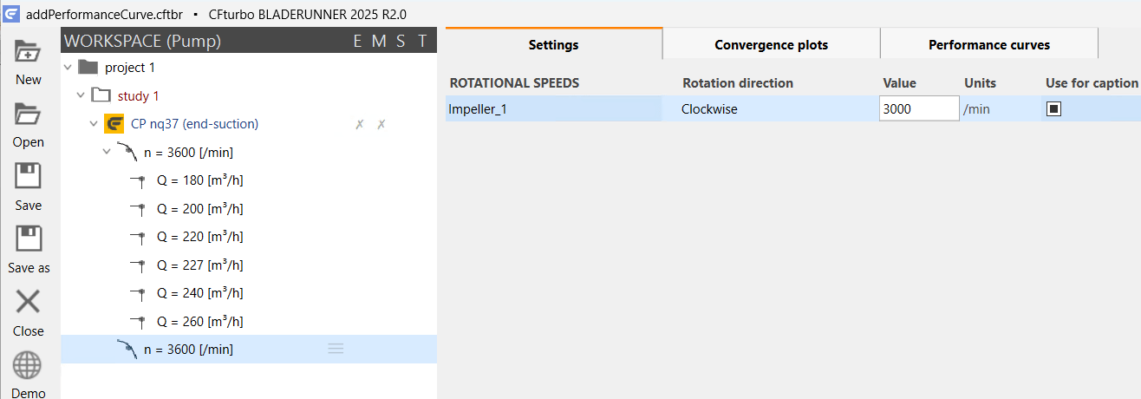This screenshot has width=1141, height=399.
Task: Click first X mark on CP nq37 row
Action: point(360,125)
